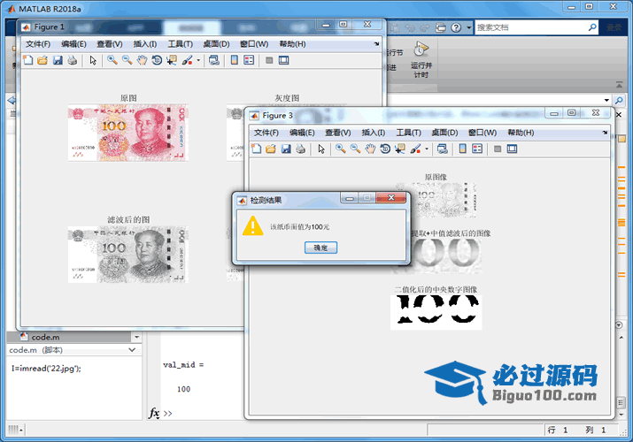633x442 pixels.
Task: Click 运行并计时 button in MATLAB ribbon
Action: [x=421, y=59]
